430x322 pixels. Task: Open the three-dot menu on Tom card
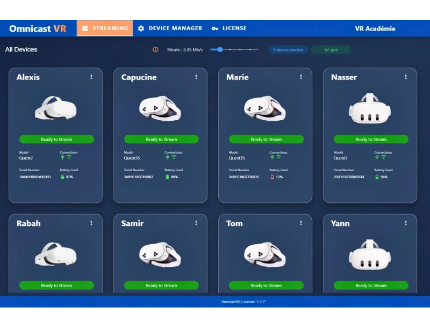(301, 223)
